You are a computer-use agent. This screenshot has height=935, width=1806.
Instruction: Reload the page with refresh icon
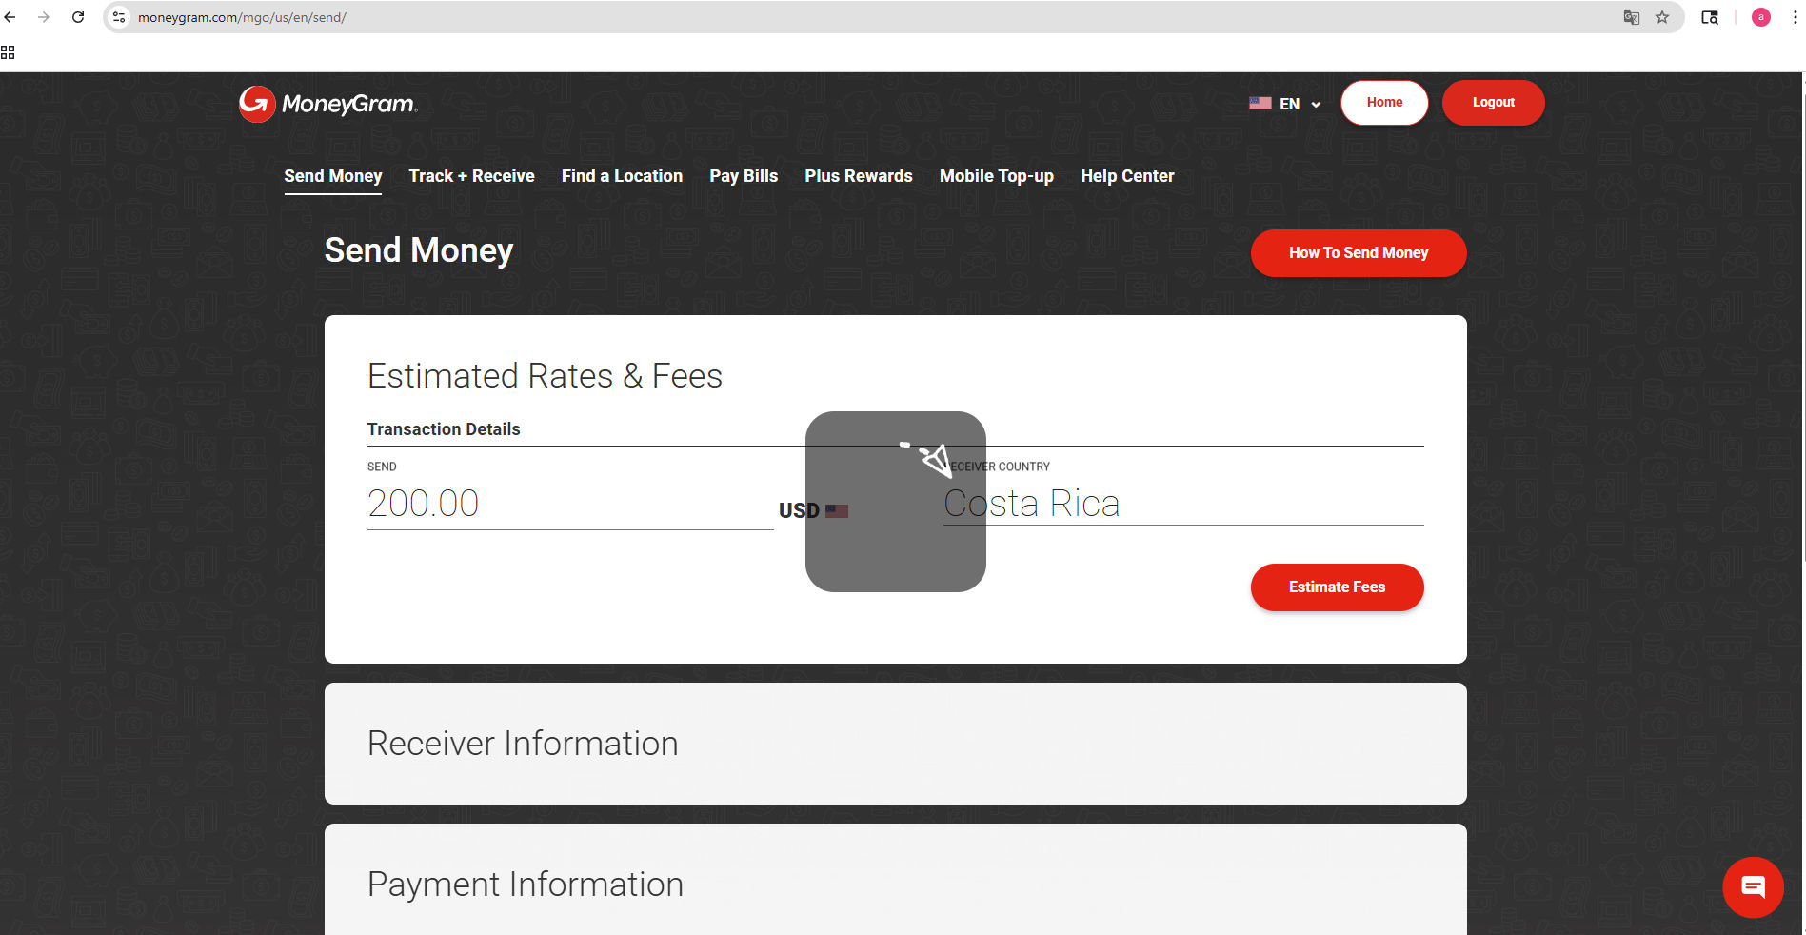click(x=78, y=17)
